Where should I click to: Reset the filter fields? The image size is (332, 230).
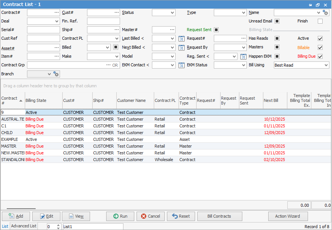point(181,216)
